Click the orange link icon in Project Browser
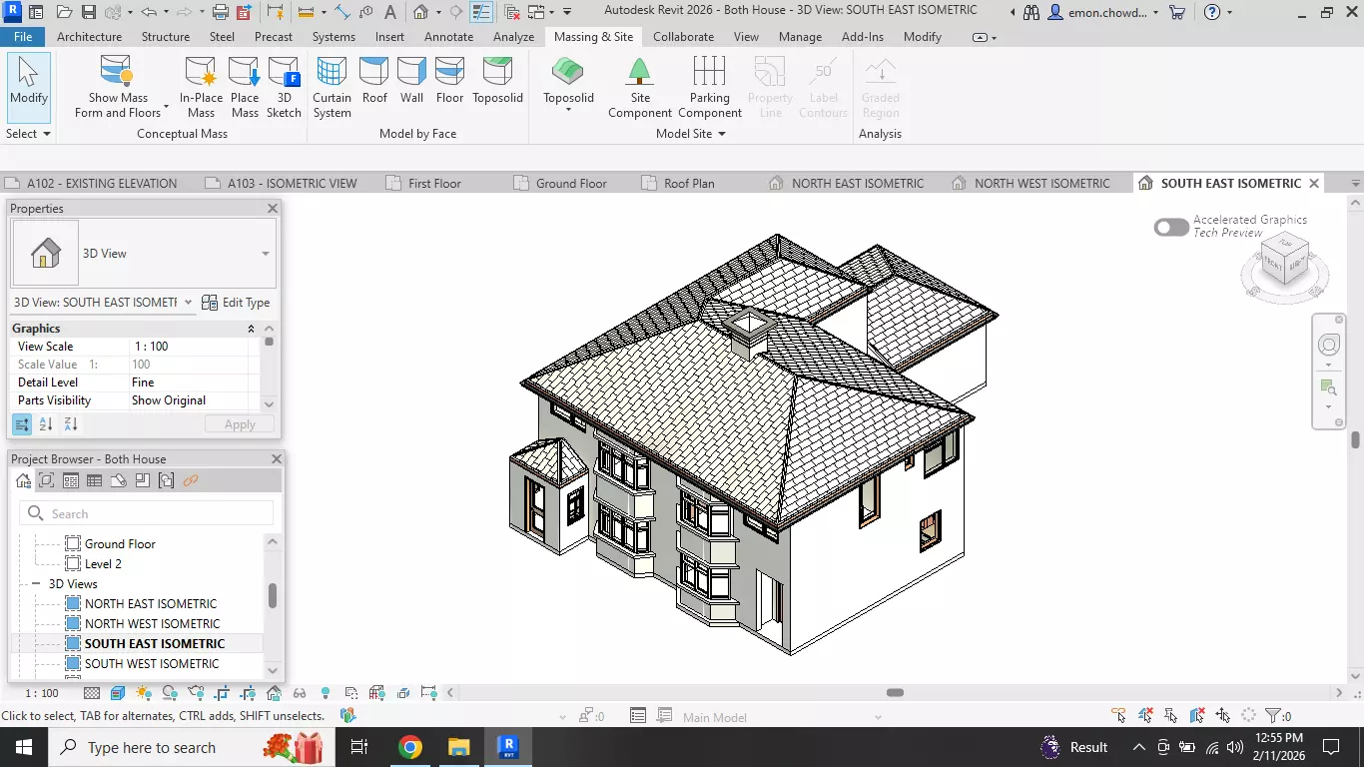1364x767 pixels. 191,480
